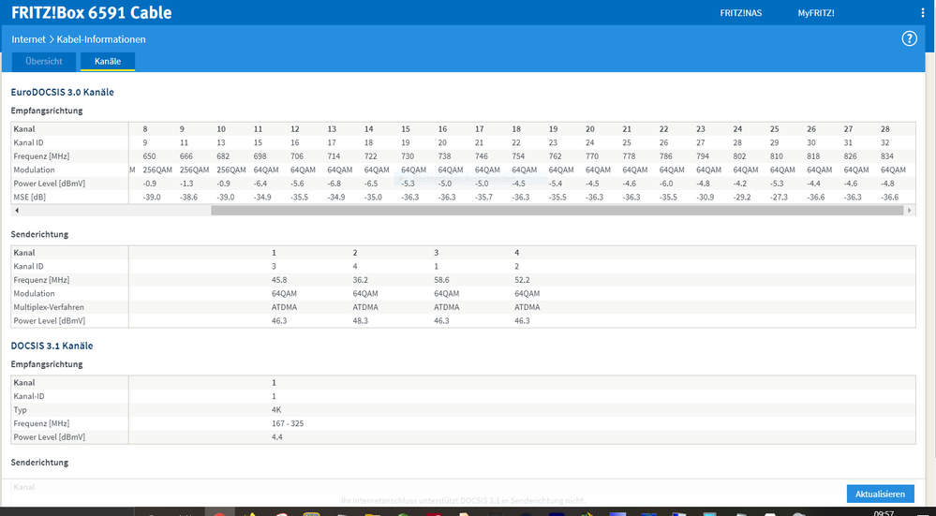Click the -6.0 power level value
Image resolution: width=936 pixels, height=516 pixels.
point(666,184)
